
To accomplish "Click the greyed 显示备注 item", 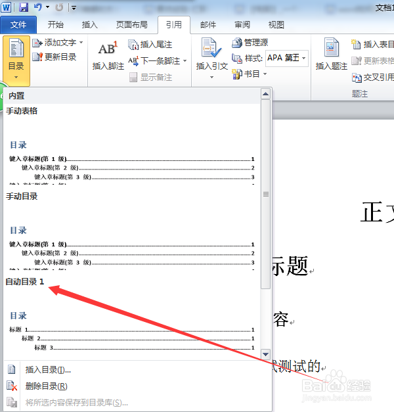I will pyautogui.click(x=151, y=78).
